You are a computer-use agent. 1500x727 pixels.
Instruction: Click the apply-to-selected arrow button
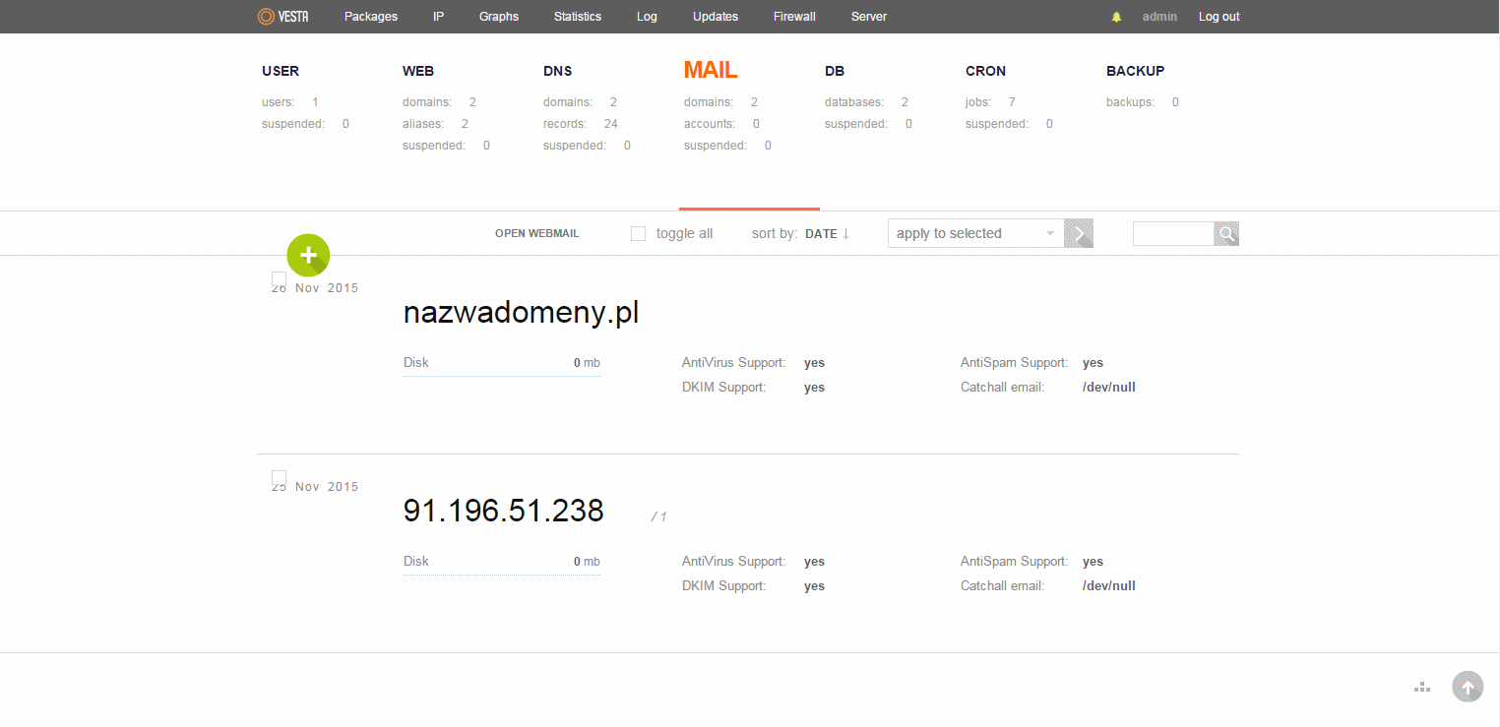[1079, 233]
